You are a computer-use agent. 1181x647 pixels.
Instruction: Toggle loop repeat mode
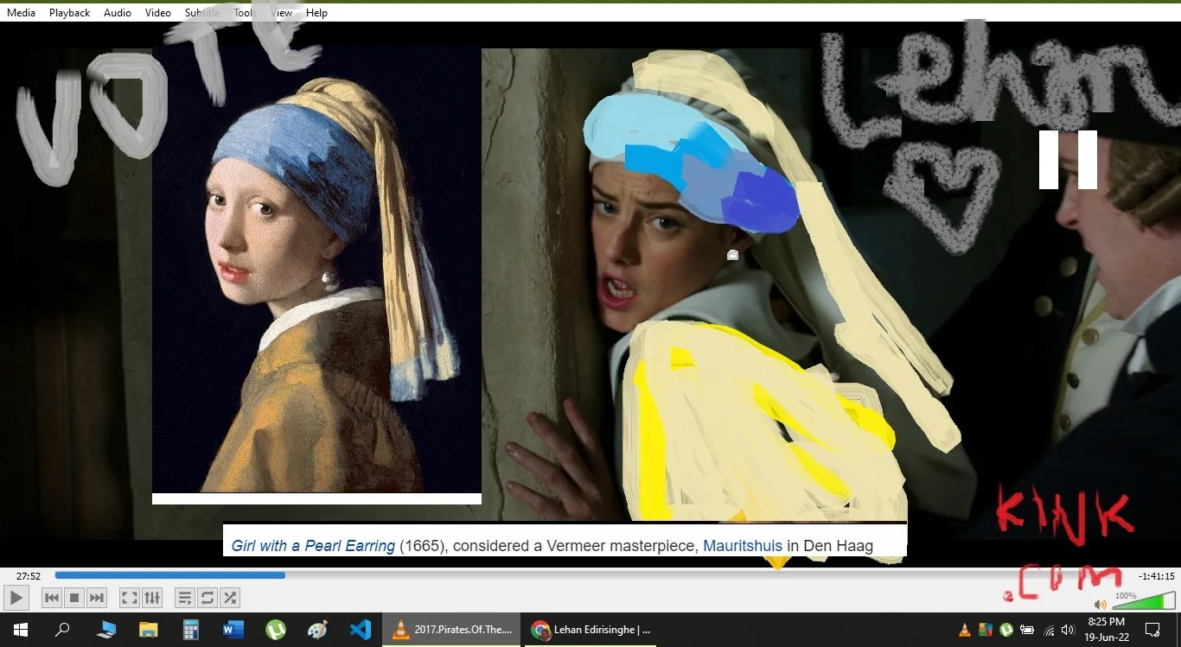(207, 598)
